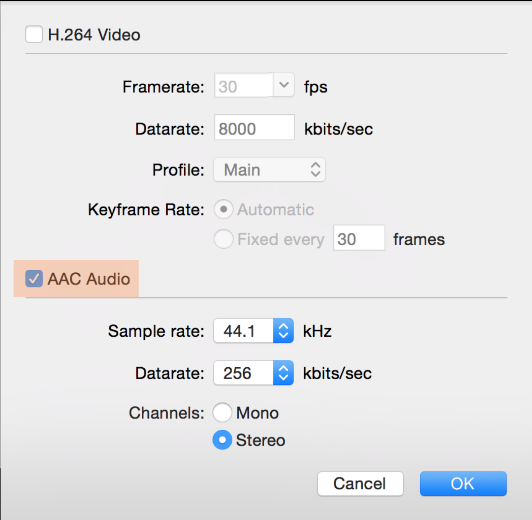Uncheck the AAC Audio checkbox
The width and height of the screenshot is (532, 520).
pyautogui.click(x=34, y=279)
